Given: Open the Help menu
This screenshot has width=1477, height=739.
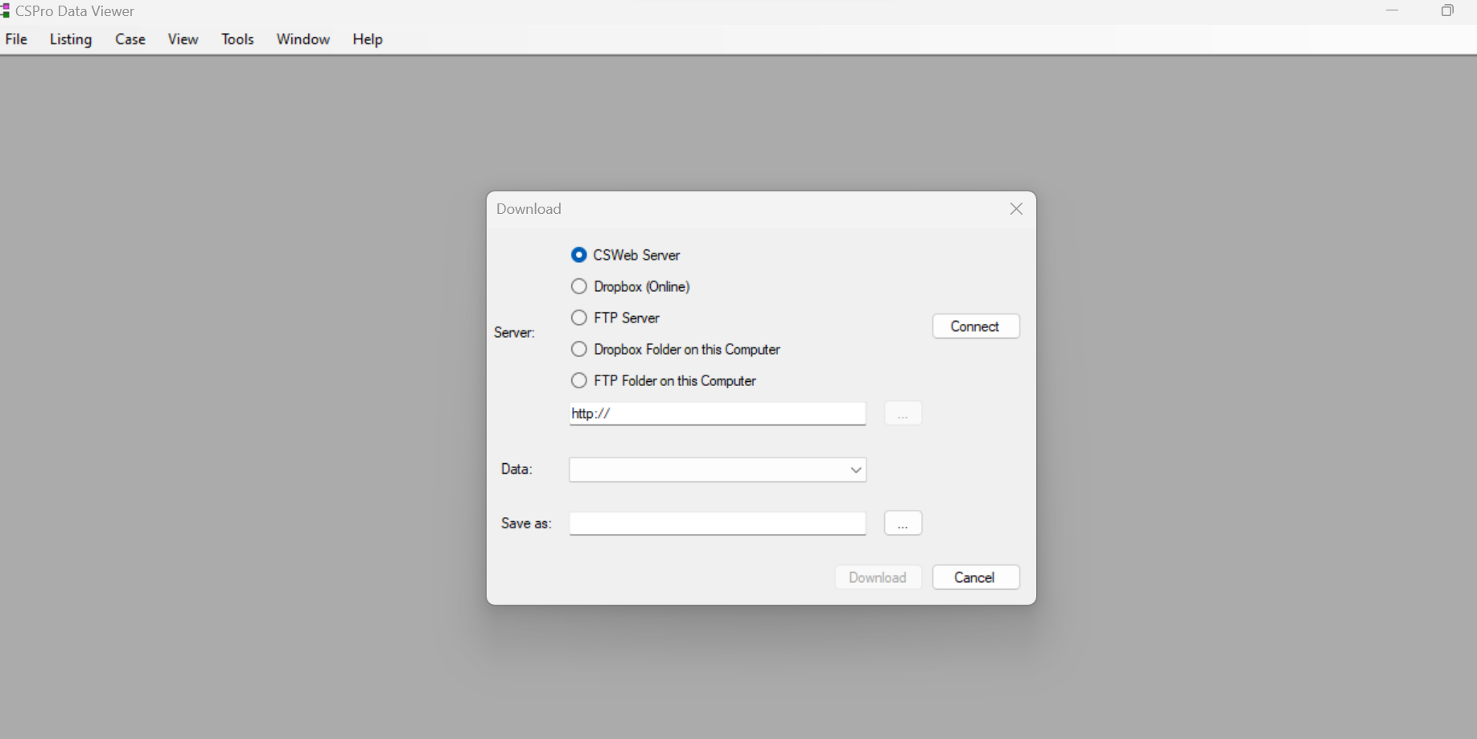Looking at the screenshot, I should click(x=368, y=39).
